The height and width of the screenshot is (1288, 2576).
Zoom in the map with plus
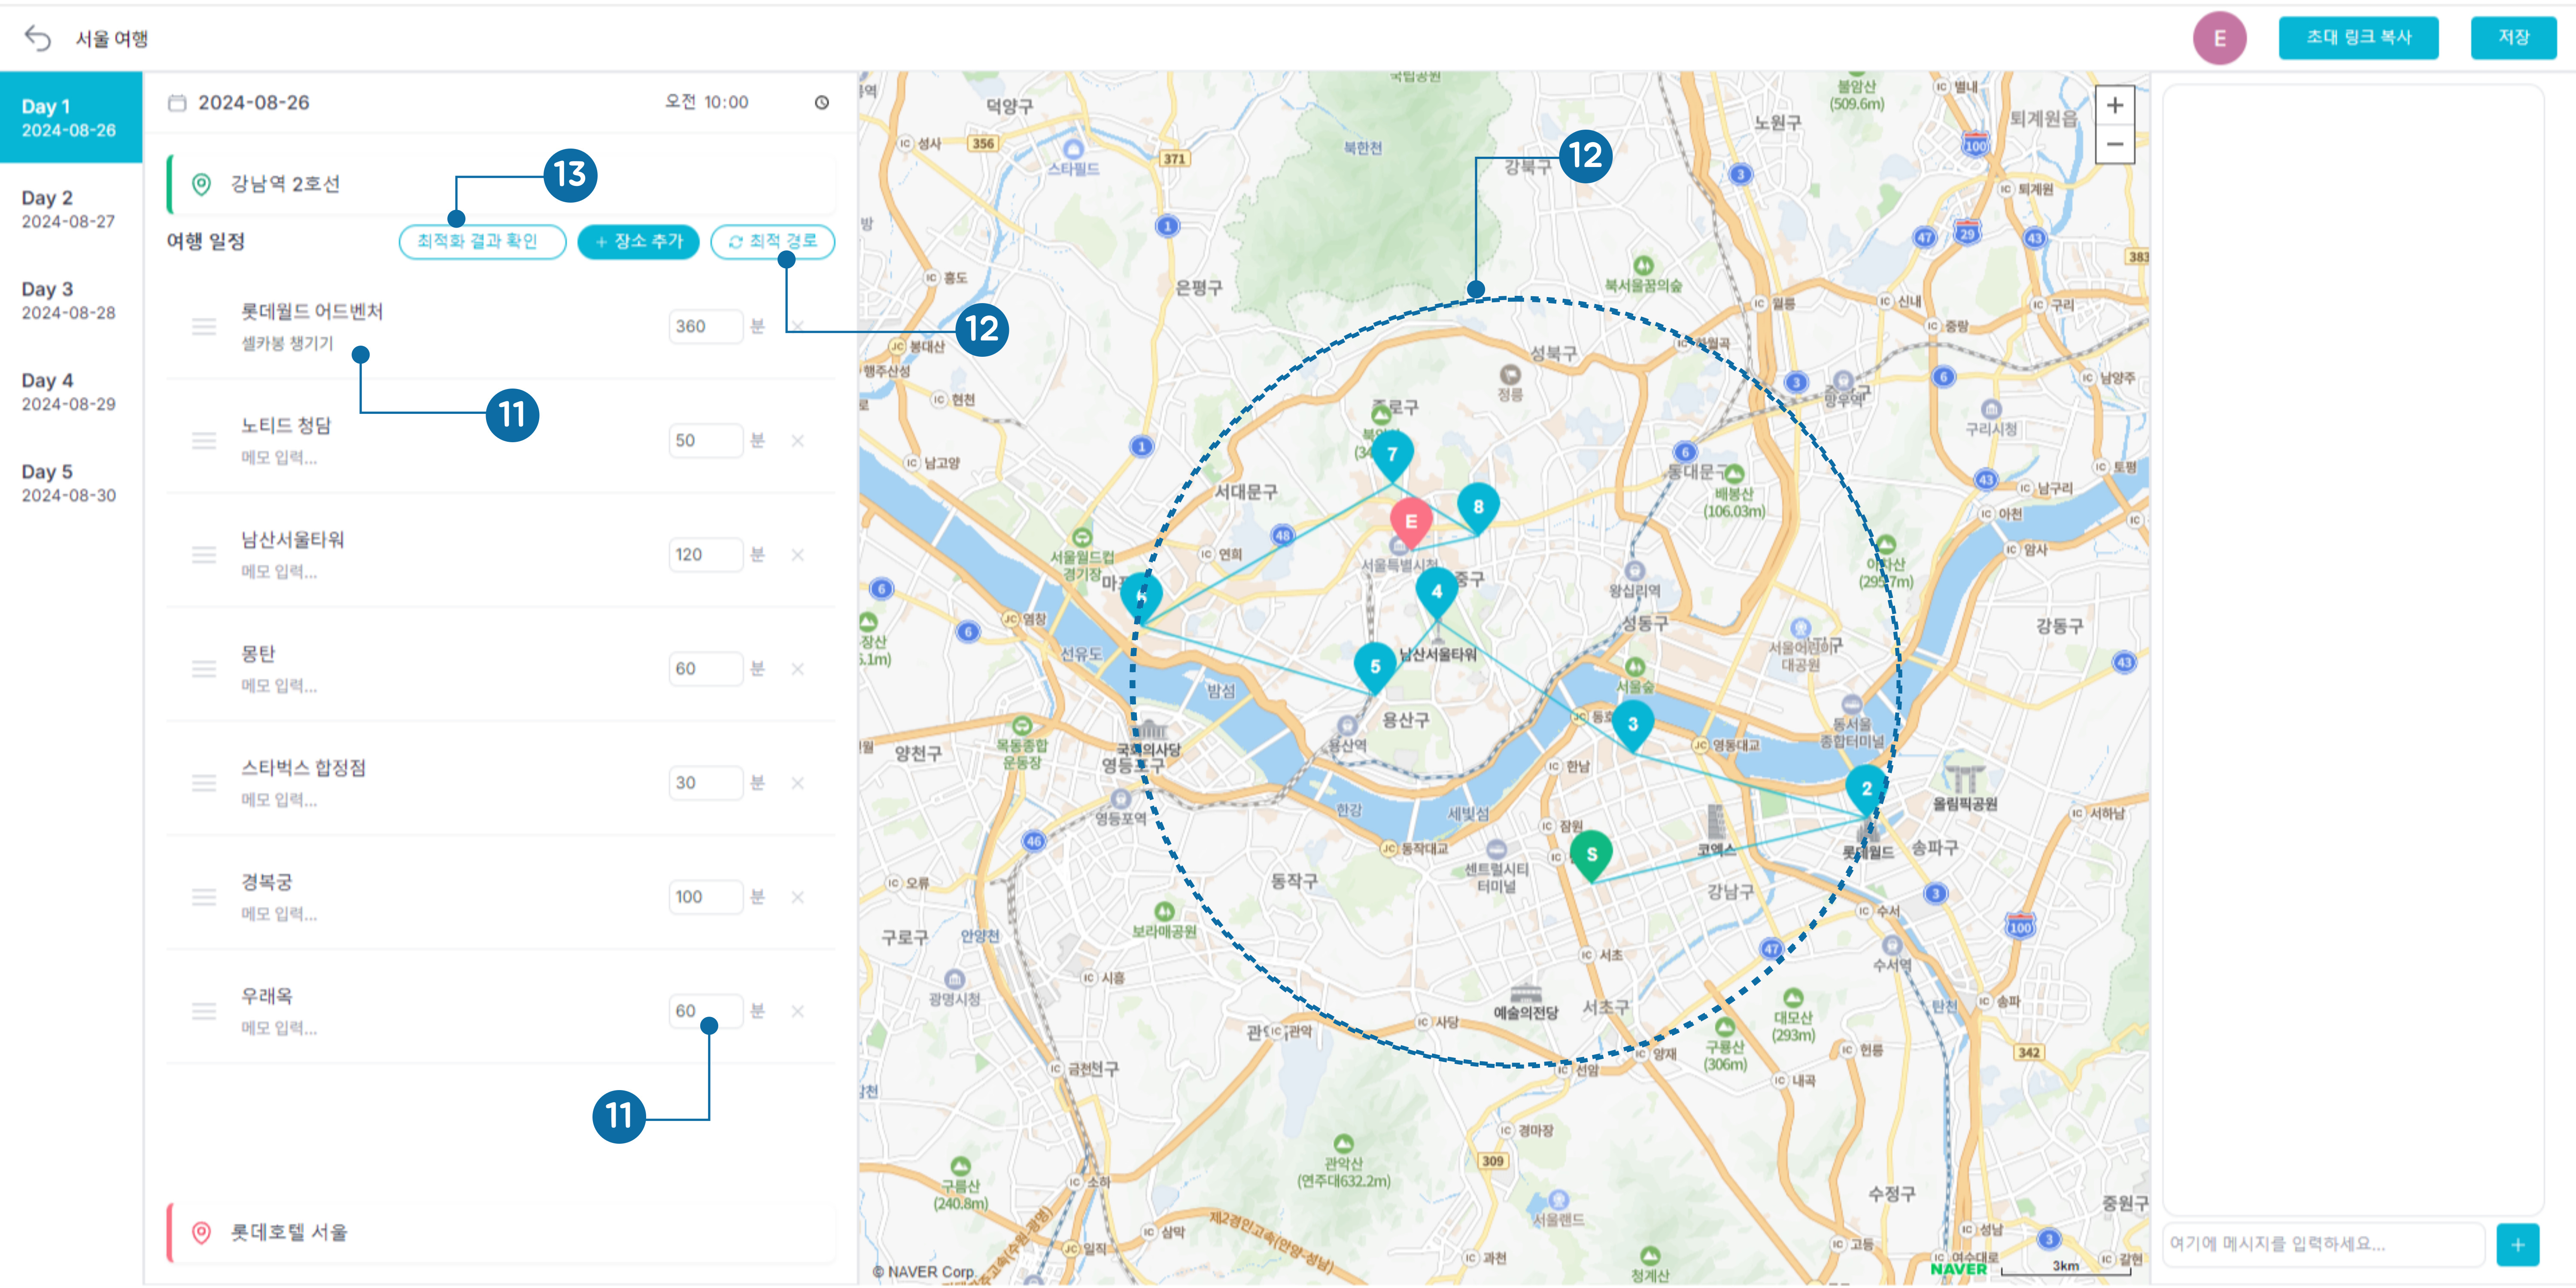2114,105
